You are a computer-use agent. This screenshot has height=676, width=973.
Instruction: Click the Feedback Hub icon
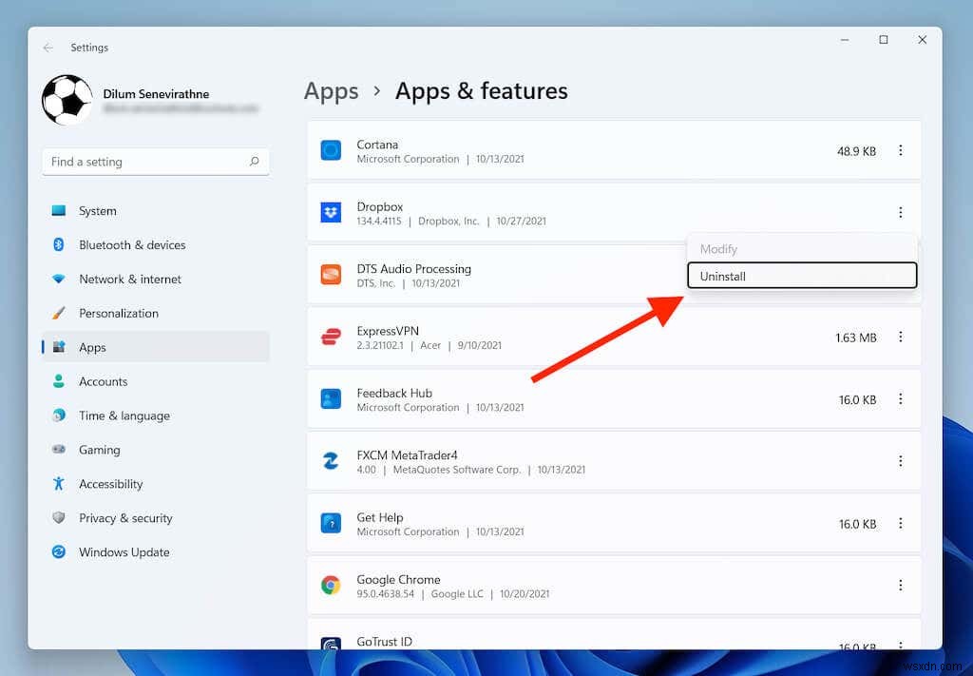point(330,398)
